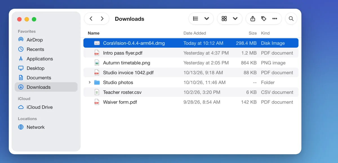Click the grid grouping icon
The height and width of the screenshot is (163, 338).
coord(224,19)
